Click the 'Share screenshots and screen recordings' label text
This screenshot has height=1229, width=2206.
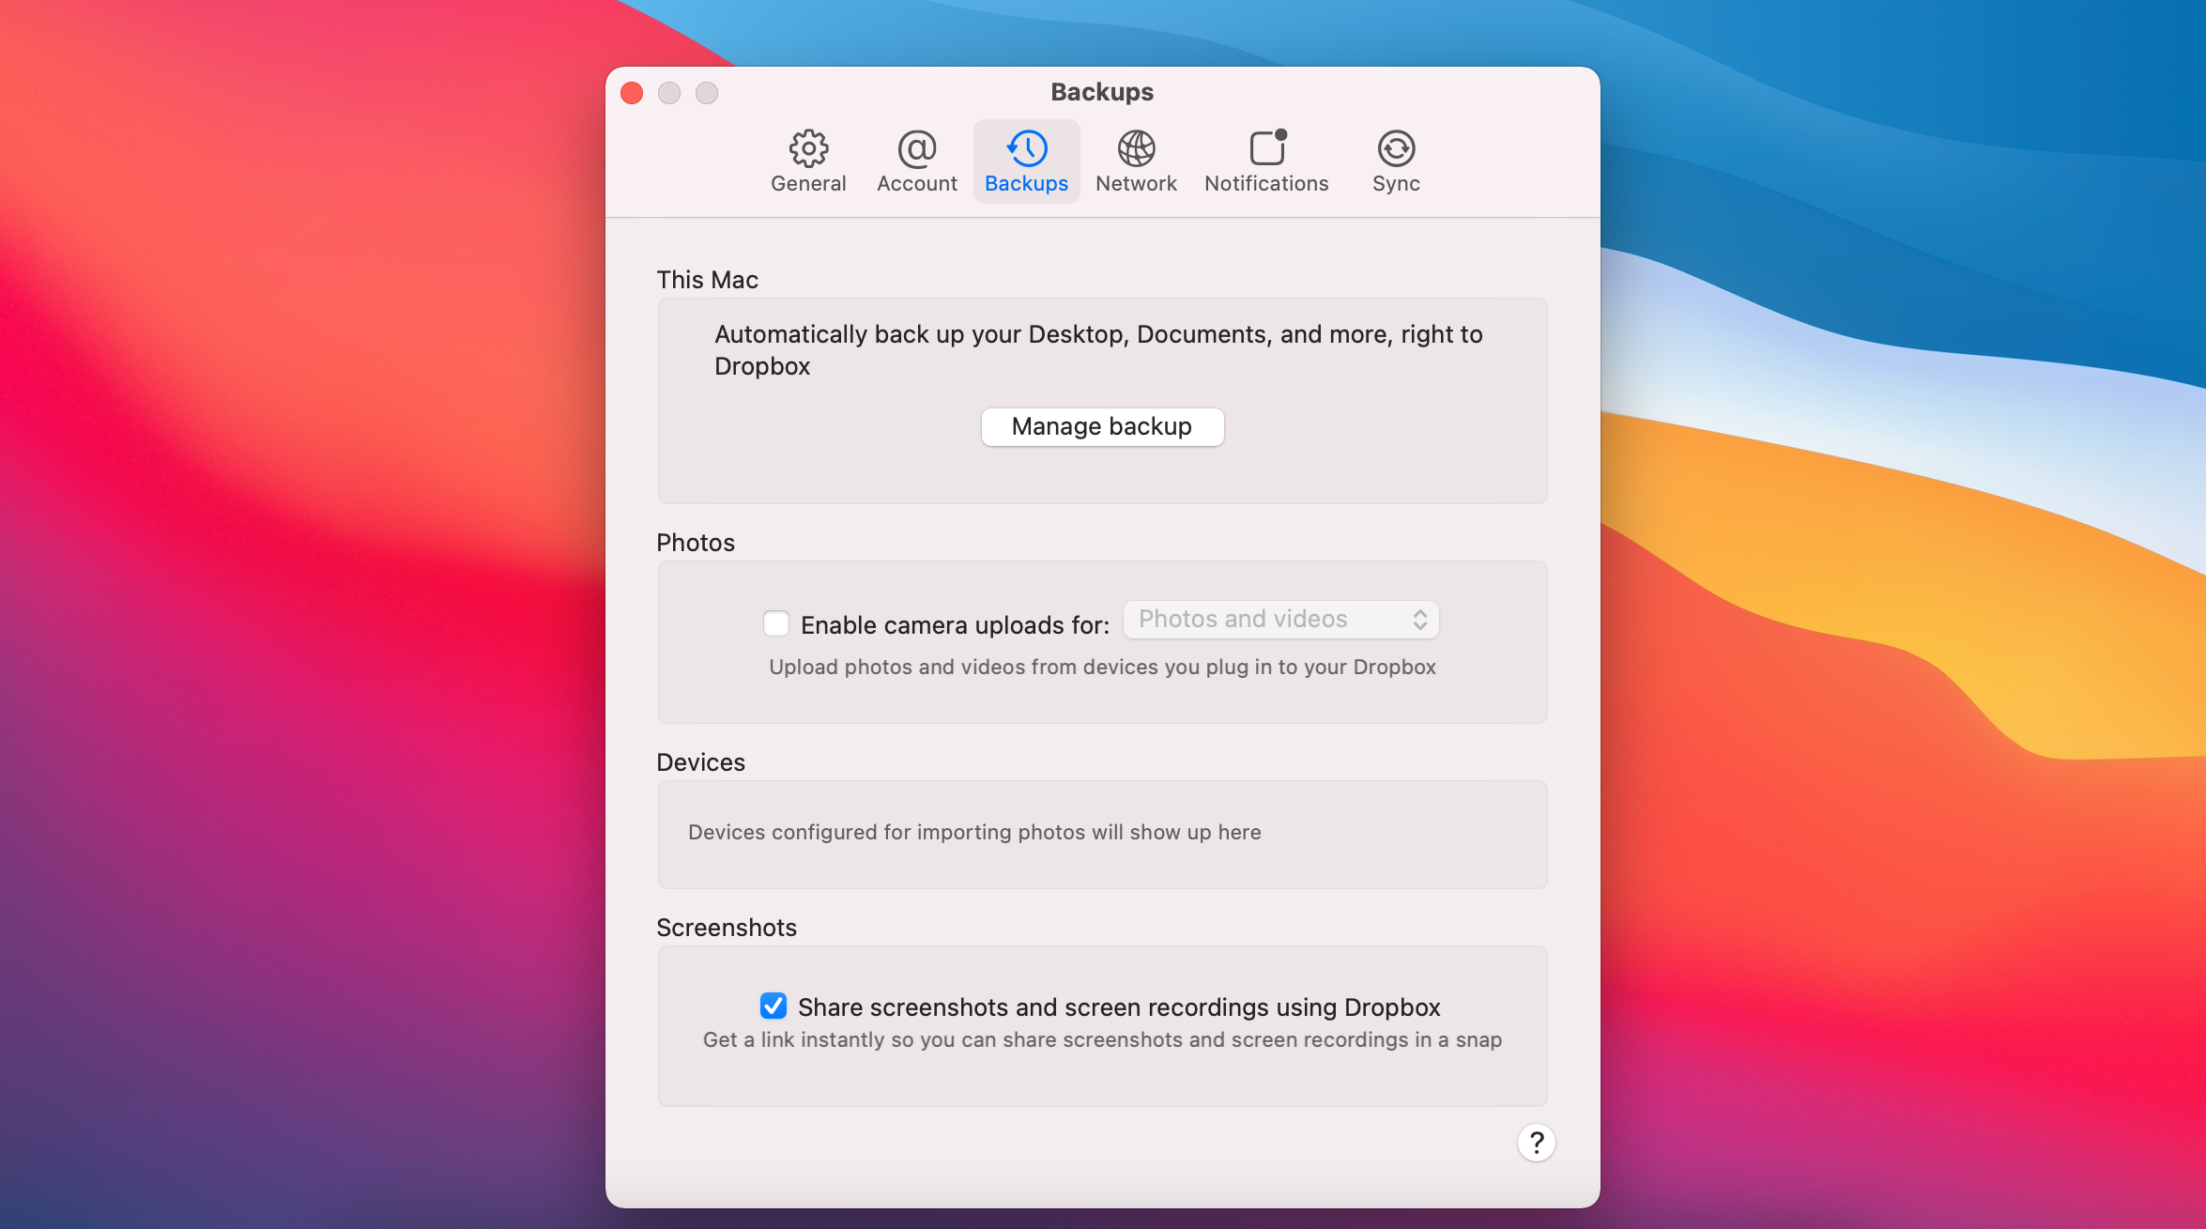1119,1007
